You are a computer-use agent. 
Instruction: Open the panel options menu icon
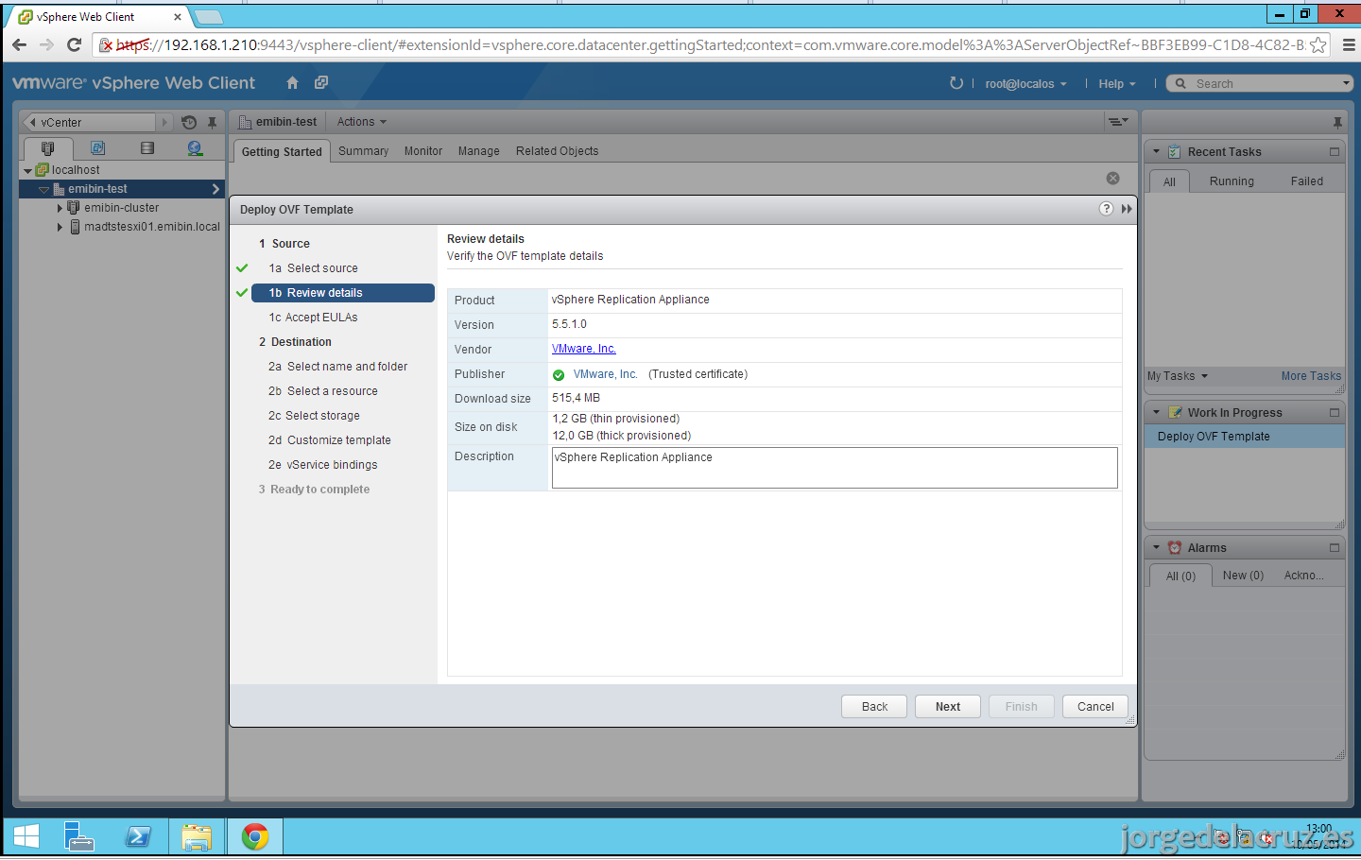[1118, 121]
